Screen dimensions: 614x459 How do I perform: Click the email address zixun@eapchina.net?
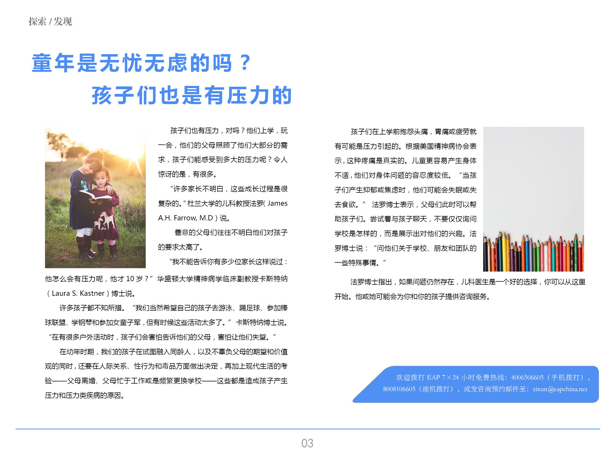tap(560, 389)
